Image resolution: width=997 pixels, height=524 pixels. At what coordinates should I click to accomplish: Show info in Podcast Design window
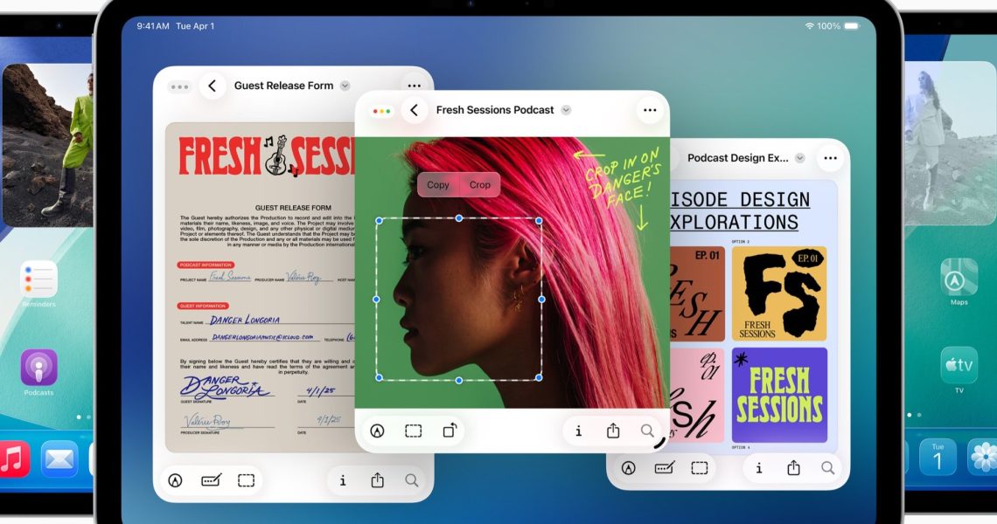tap(758, 468)
